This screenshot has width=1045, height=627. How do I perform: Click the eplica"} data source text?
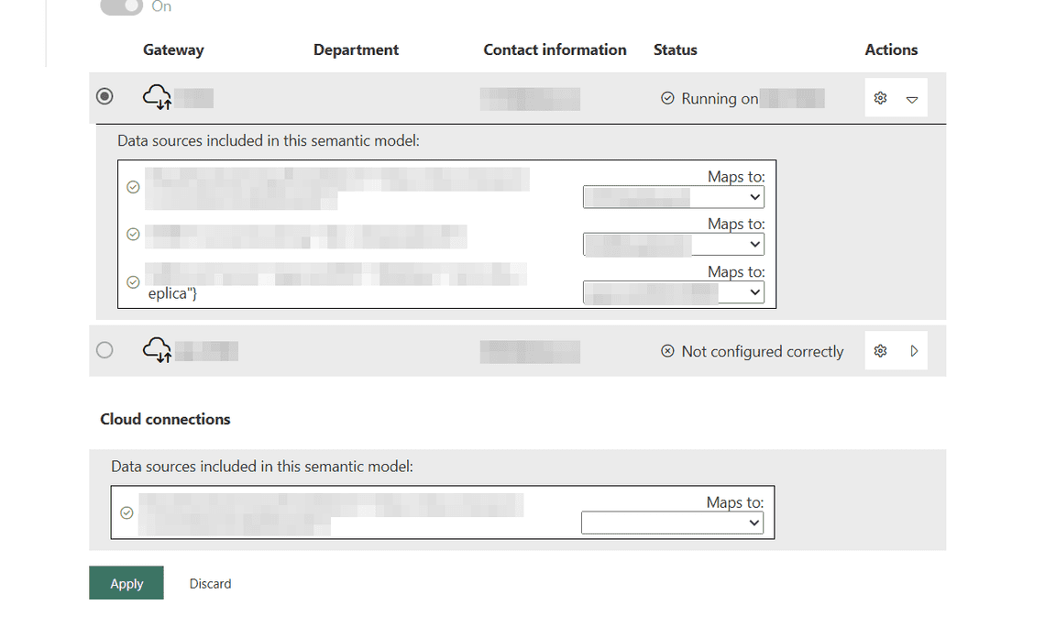[x=172, y=294]
